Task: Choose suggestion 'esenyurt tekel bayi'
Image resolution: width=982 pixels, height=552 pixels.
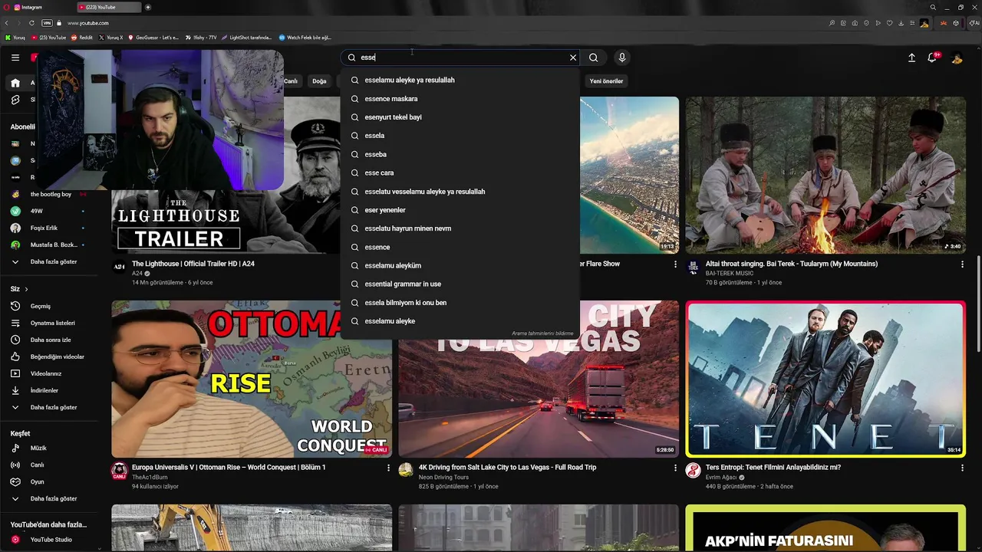Action: click(x=460, y=117)
